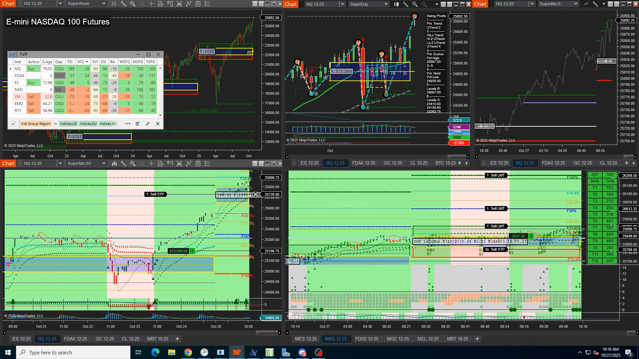This screenshot has height=359, width=639.
Task: Switch to FDAX 12-25 tab in SuperDay chart
Action: pyautogui.click(x=363, y=163)
